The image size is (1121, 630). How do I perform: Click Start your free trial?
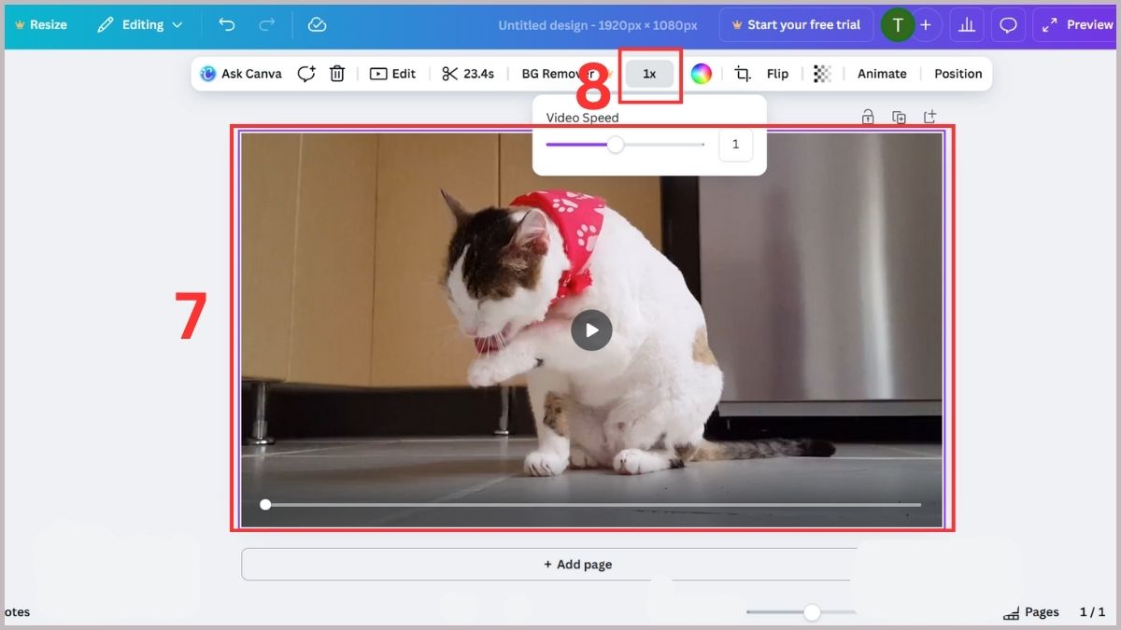pos(797,24)
